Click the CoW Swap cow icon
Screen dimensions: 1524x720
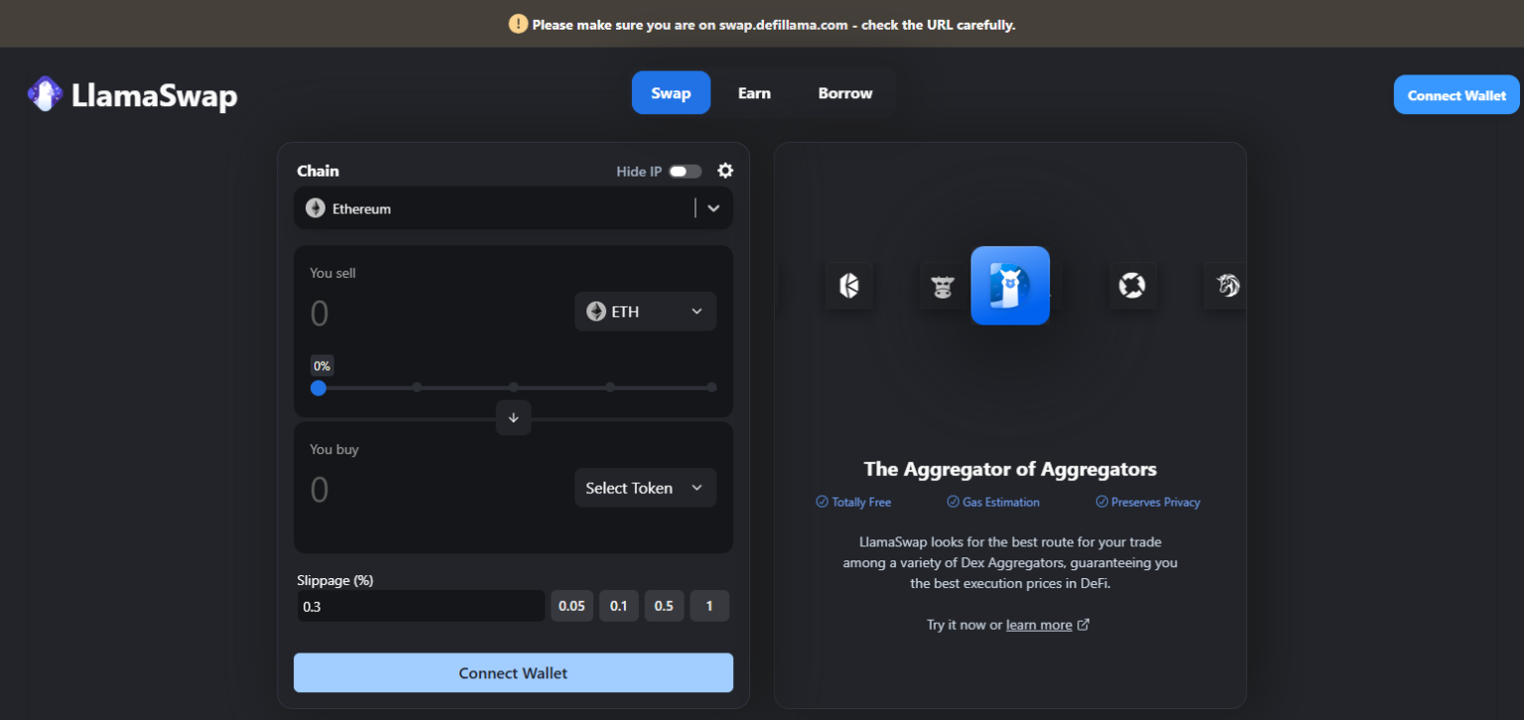(942, 287)
